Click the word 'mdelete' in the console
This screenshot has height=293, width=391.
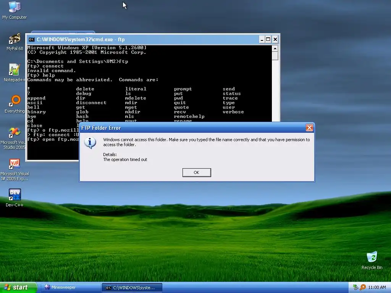point(136,98)
